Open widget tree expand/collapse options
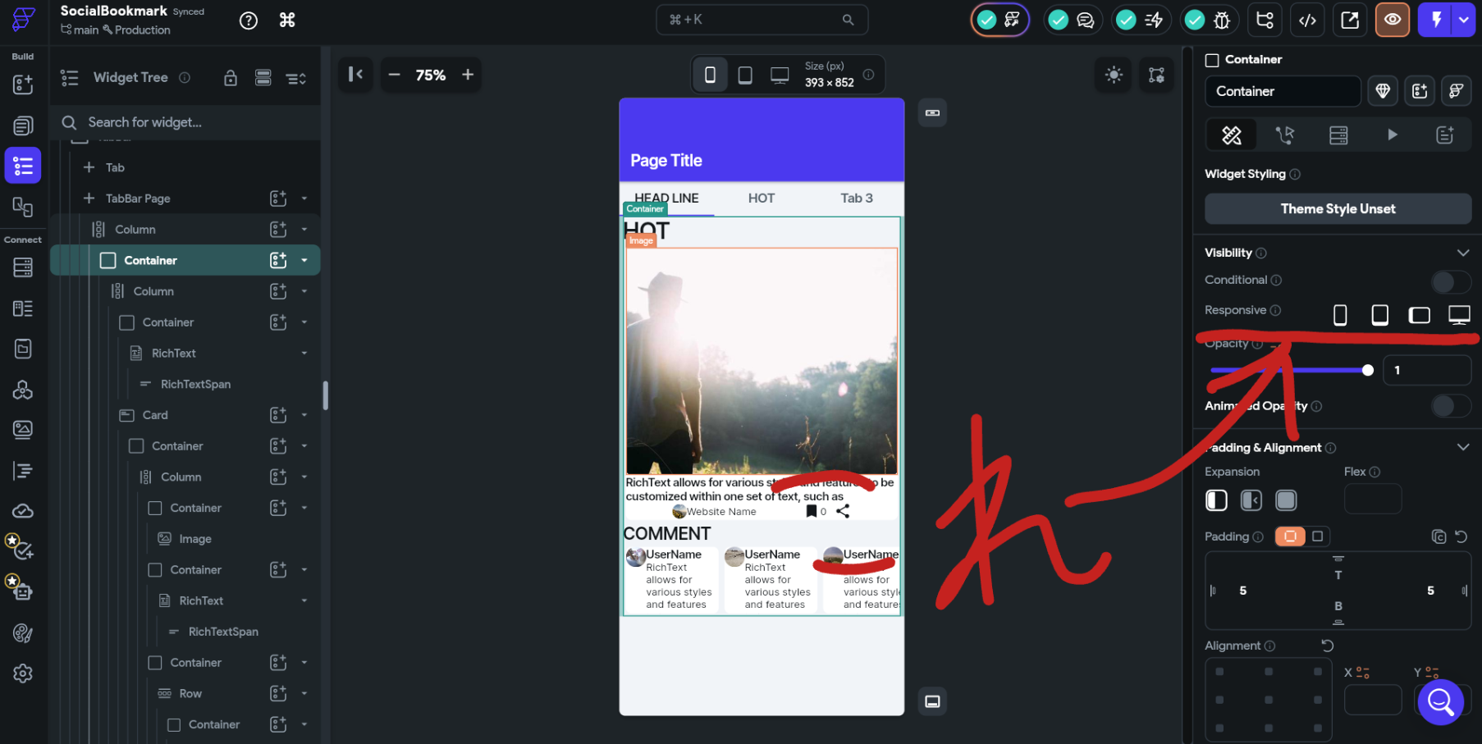The width and height of the screenshot is (1482, 744). click(296, 78)
